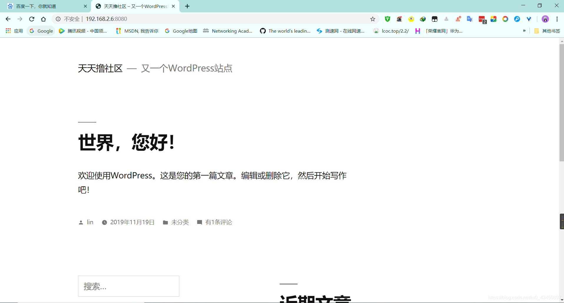This screenshot has height=303, width=564.
Task: Click the page vertical scrollbar thumb
Action: [x=562, y=103]
